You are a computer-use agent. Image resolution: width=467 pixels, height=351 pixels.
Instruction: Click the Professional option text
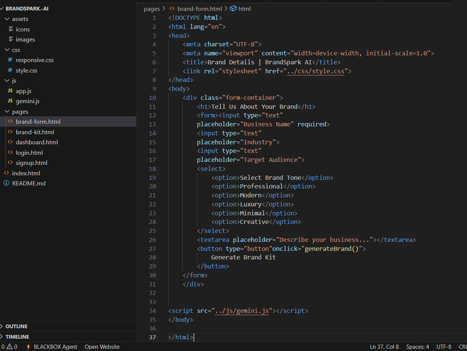pos(262,186)
